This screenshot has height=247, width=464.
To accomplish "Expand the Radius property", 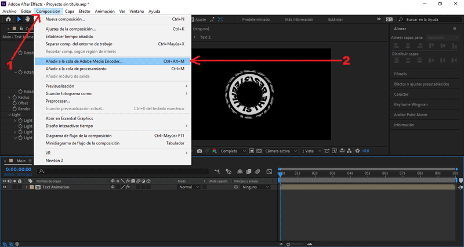I will coord(9,97).
